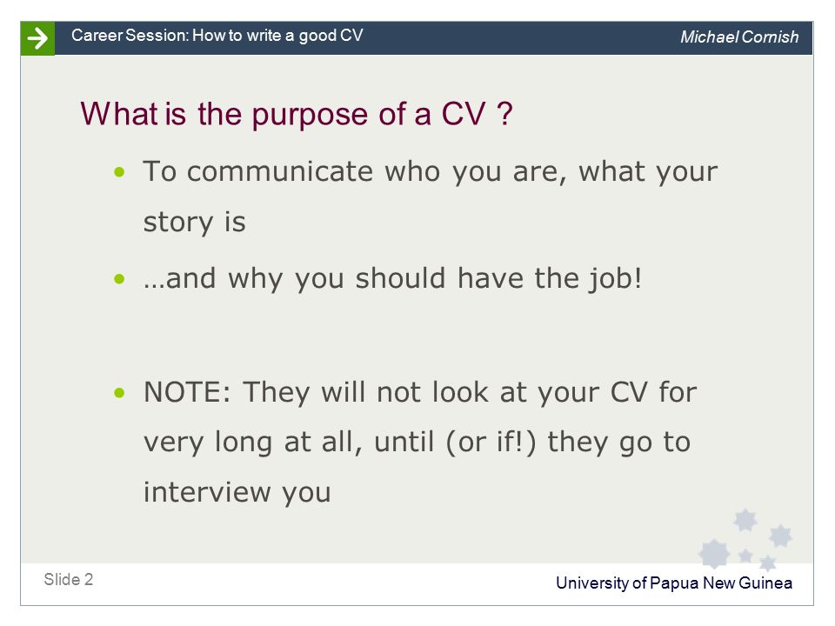Click the rightmost star in the cluster

780,536
